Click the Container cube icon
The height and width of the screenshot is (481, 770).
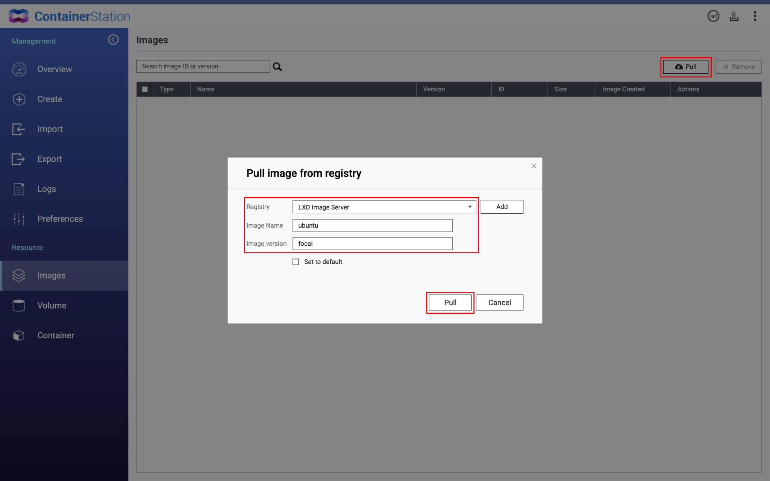(18, 335)
